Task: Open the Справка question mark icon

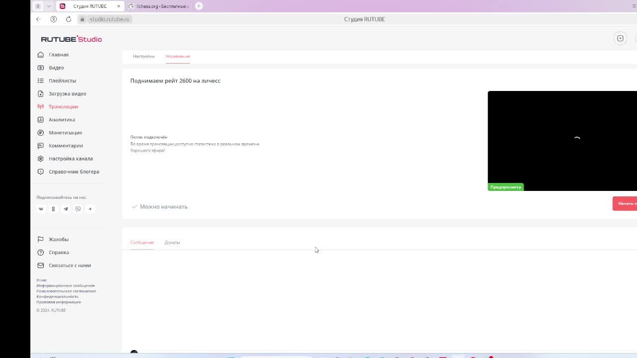Action: (41, 252)
